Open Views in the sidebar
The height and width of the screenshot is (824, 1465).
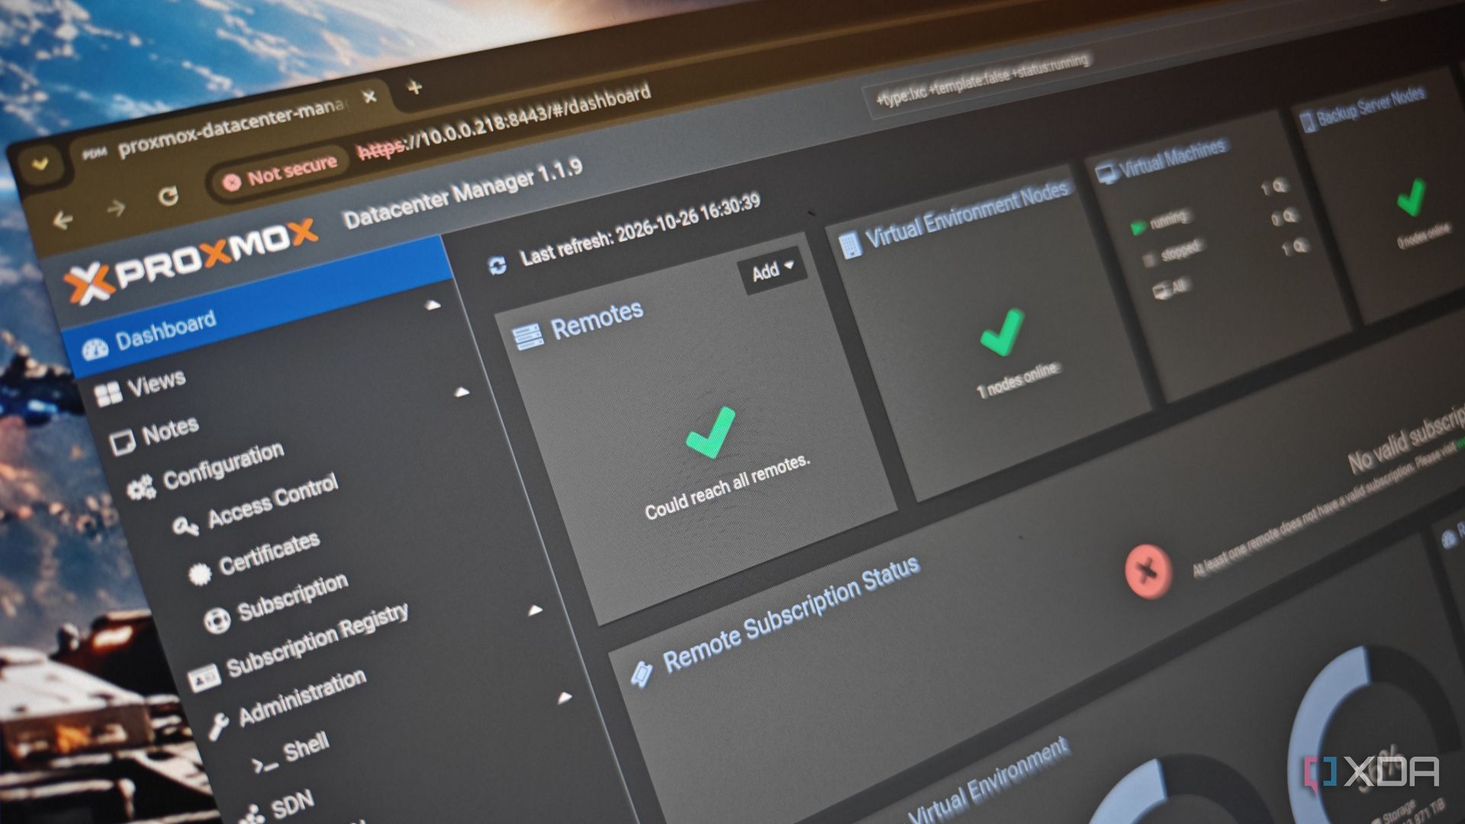[156, 384]
